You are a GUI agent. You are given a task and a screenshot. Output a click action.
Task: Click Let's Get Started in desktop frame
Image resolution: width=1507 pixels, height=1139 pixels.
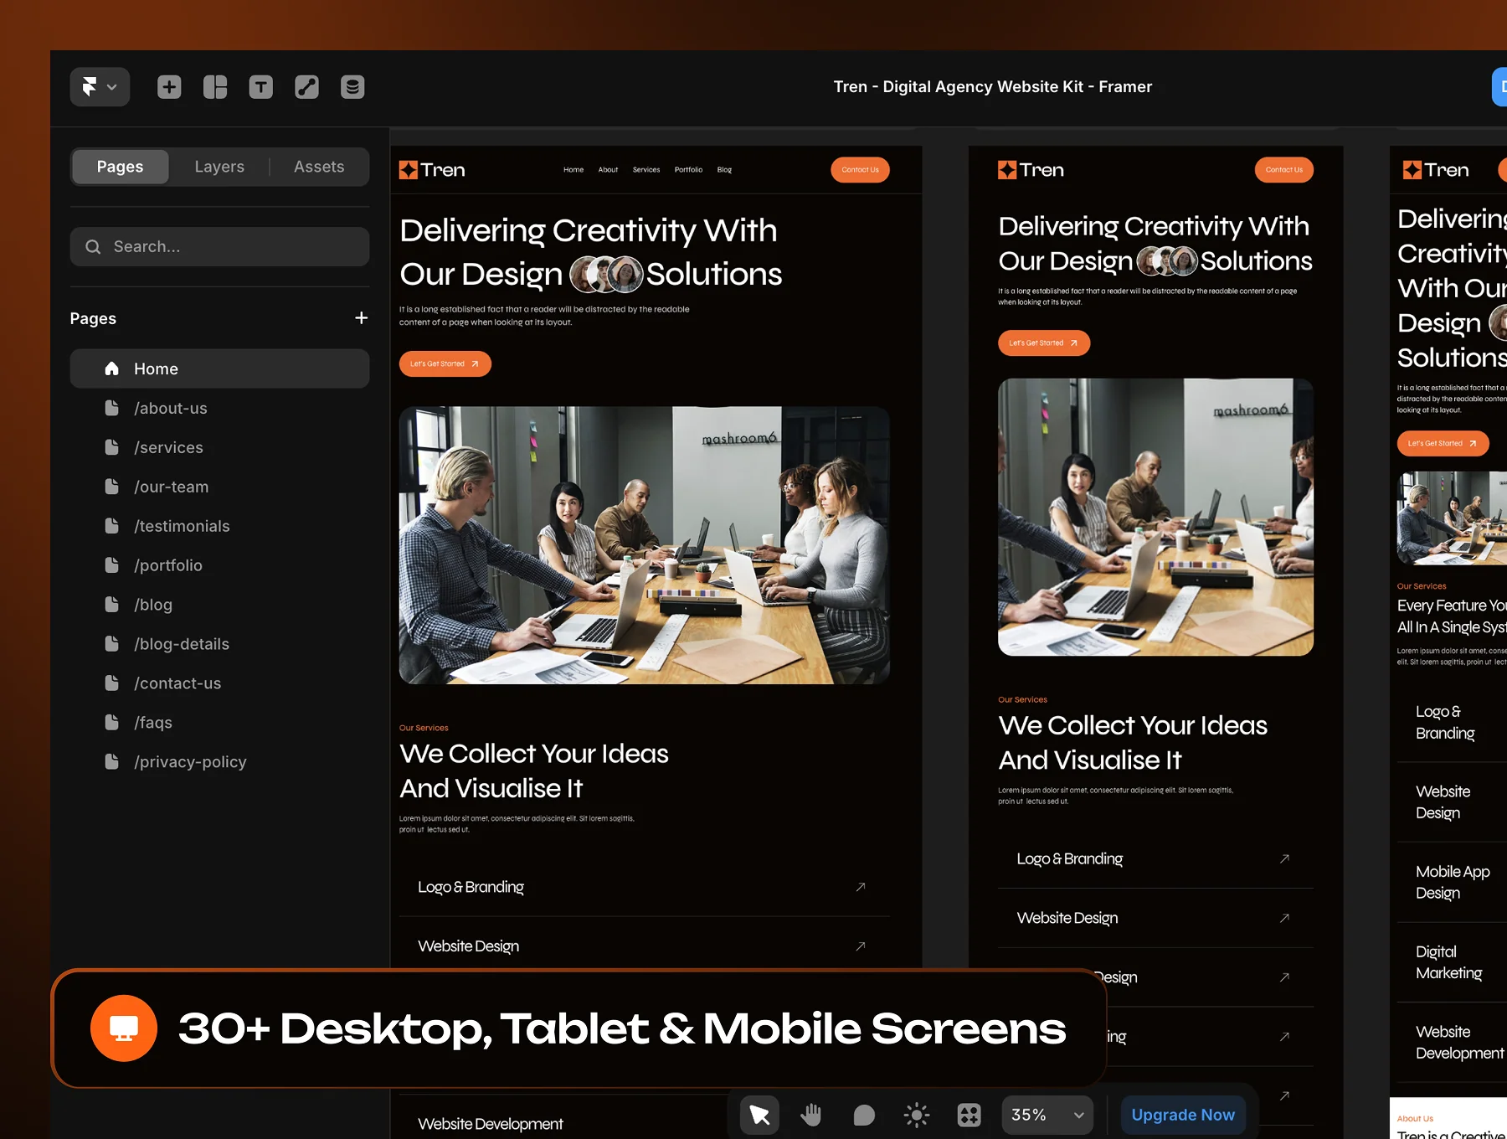(x=445, y=363)
